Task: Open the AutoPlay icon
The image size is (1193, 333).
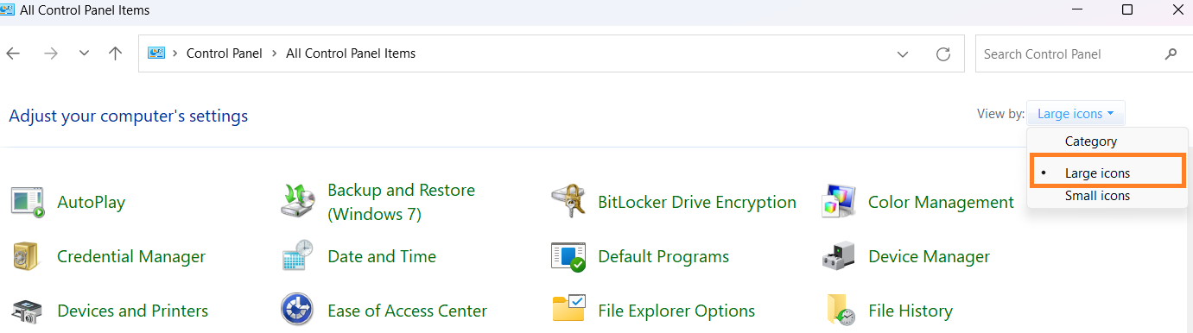Action: click(29, 202)
